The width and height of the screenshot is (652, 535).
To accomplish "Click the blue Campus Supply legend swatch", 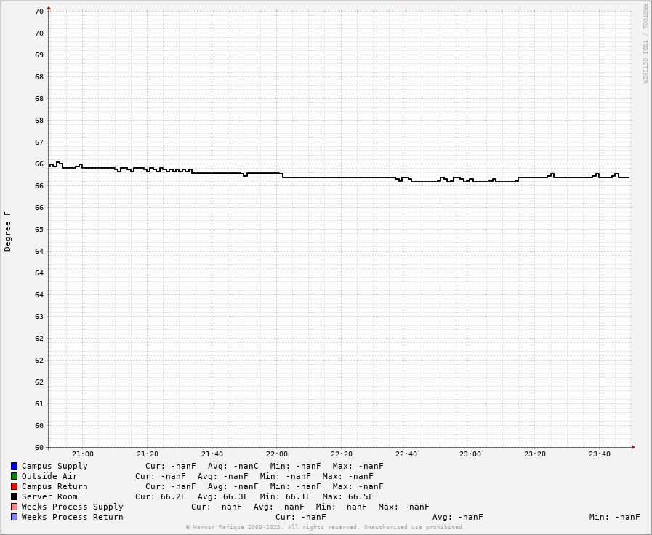I will pyautogui.click(x=14, y=466).
